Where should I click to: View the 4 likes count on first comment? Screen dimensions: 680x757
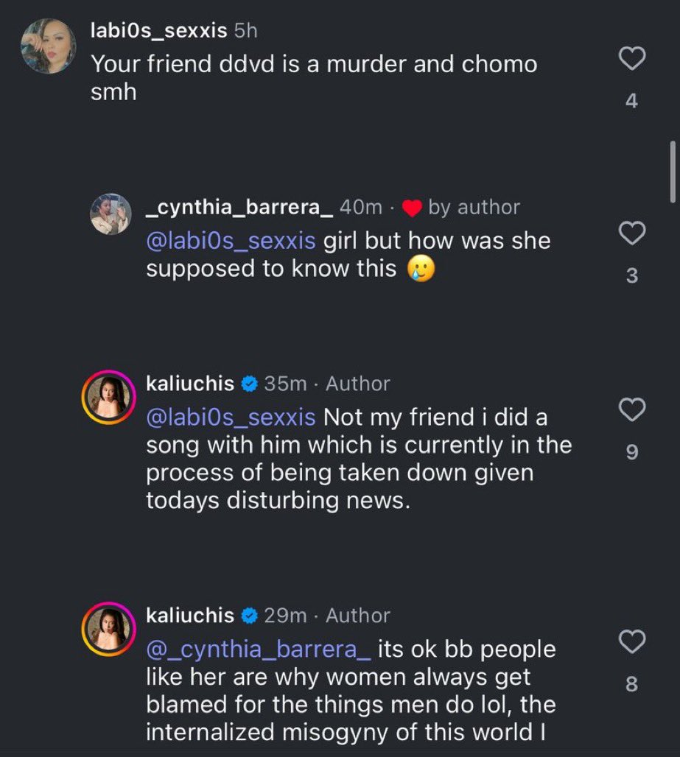tap(631, 101)
